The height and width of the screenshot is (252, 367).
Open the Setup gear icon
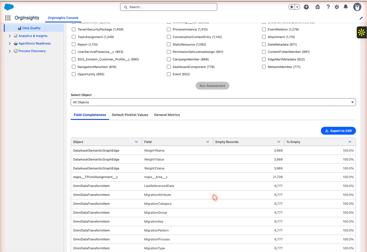(337, 7)
